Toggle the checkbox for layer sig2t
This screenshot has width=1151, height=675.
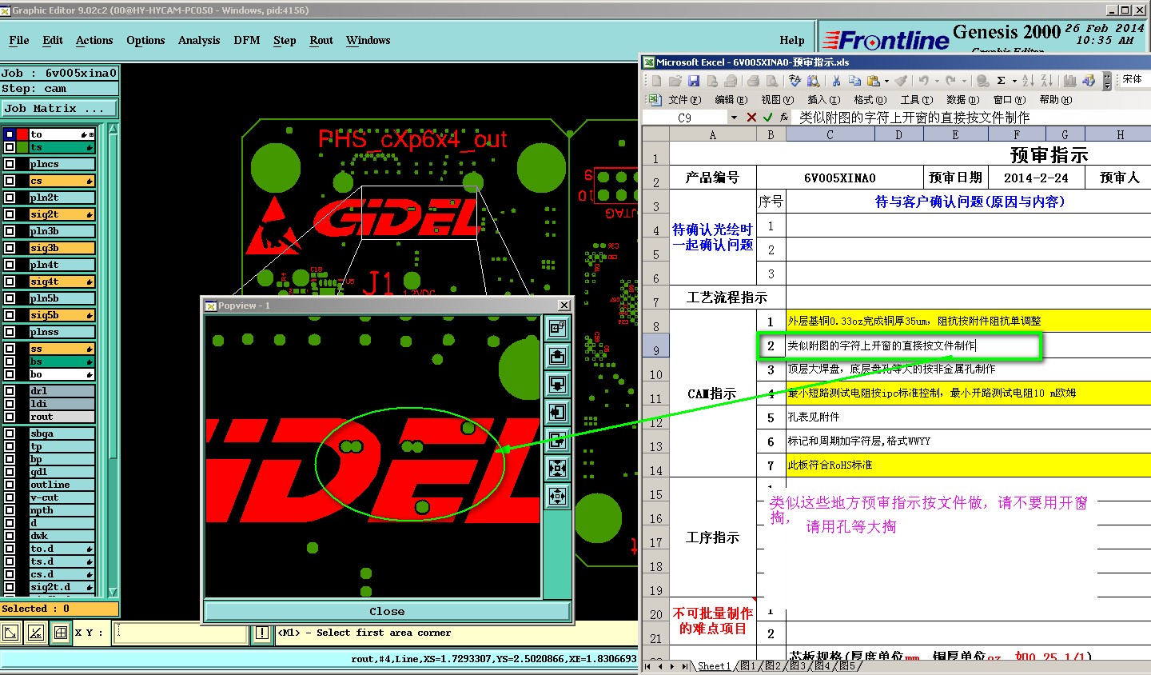pos(10,214)
